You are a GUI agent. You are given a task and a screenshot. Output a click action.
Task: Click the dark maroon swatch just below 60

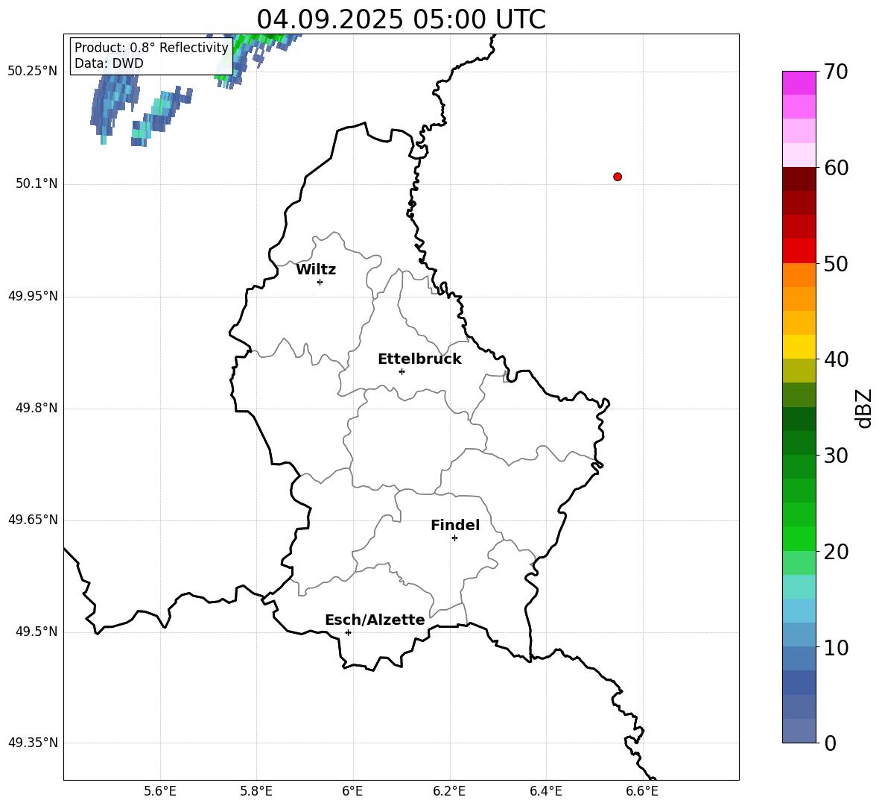coord(799,179)
